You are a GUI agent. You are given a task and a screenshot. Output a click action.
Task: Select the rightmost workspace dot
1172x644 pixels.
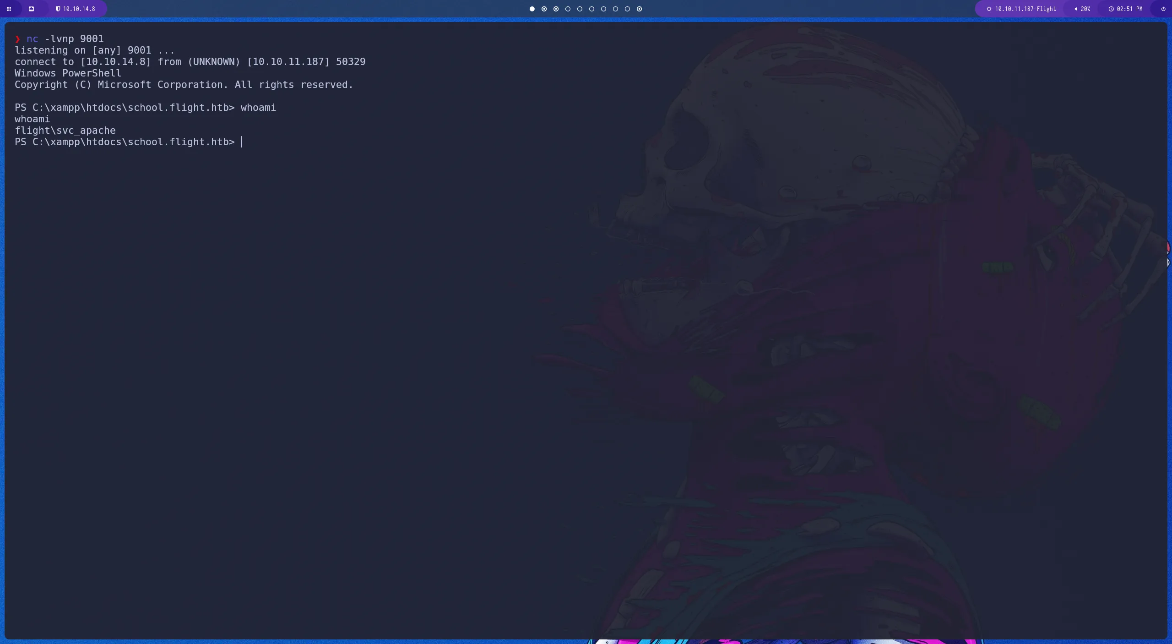639,9
